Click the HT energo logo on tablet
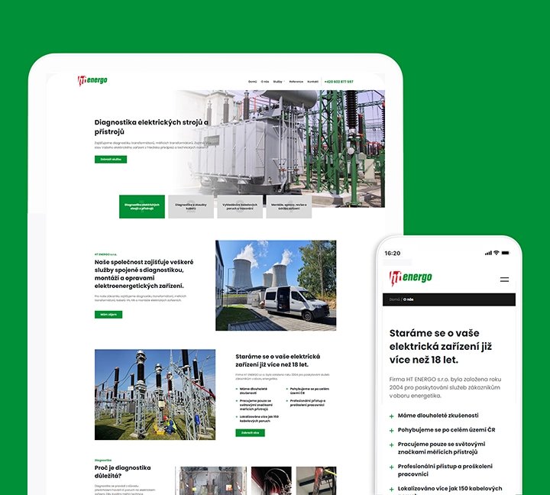Viewport: 550px width, 495px height. click(x=92, y=80)
